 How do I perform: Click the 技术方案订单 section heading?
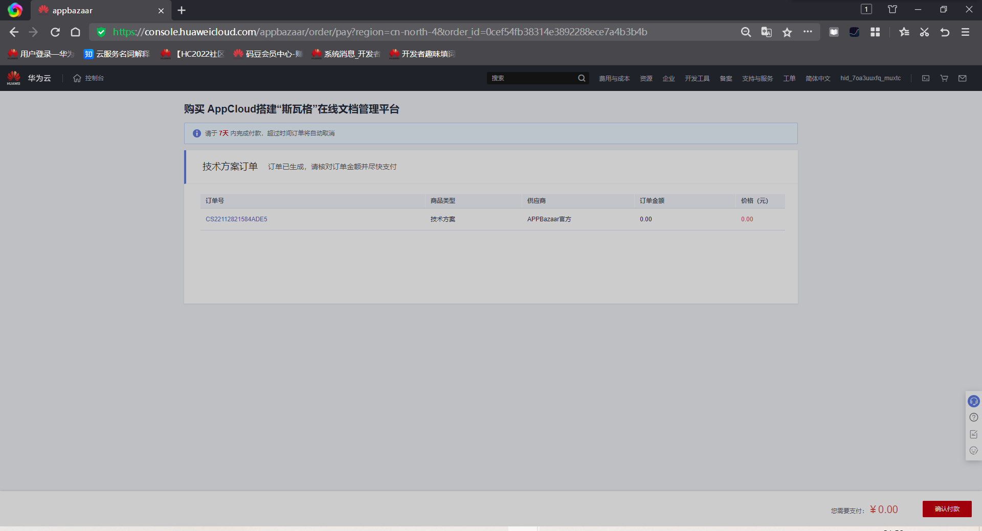point(230,167)
